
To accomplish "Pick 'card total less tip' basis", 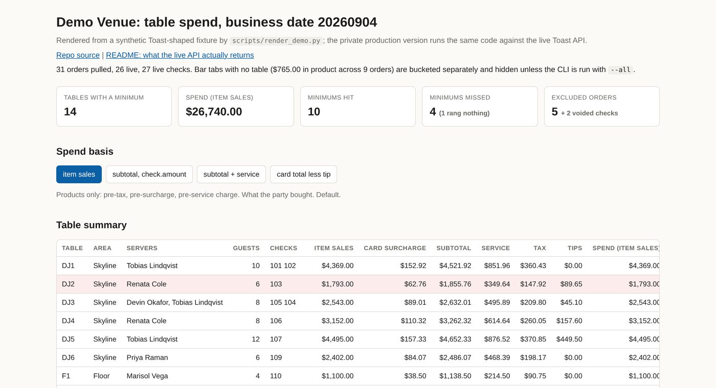I will pos(303,174).
